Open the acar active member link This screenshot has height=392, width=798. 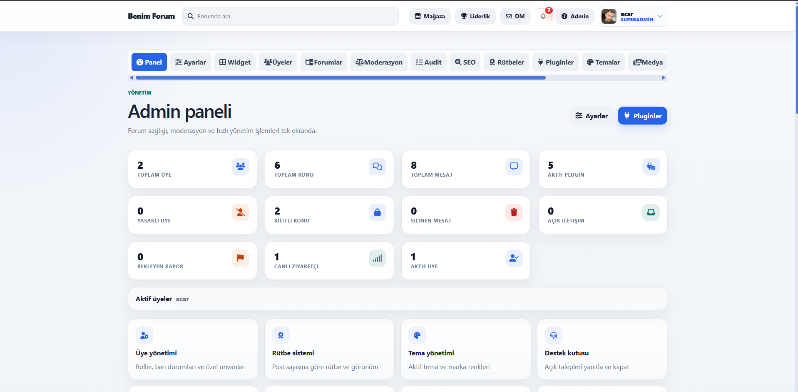point(182,299)
